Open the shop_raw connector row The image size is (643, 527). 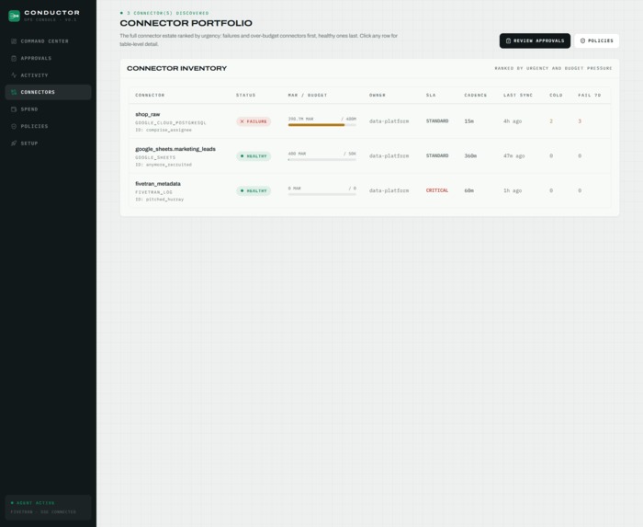click(369, 121)
